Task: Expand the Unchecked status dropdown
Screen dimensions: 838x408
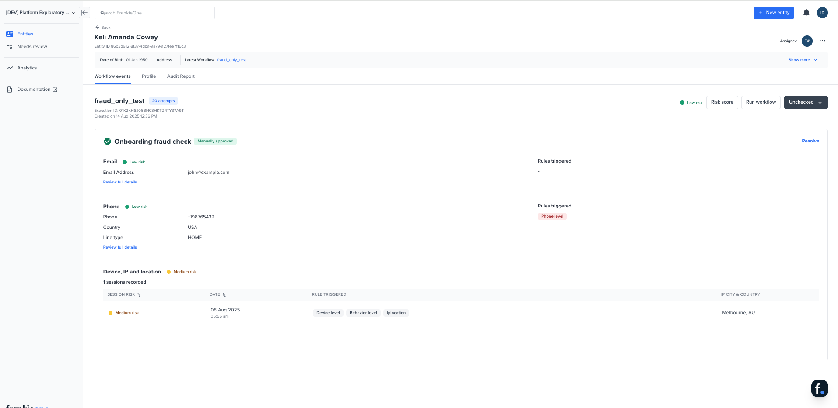Action: pos(806,102)
